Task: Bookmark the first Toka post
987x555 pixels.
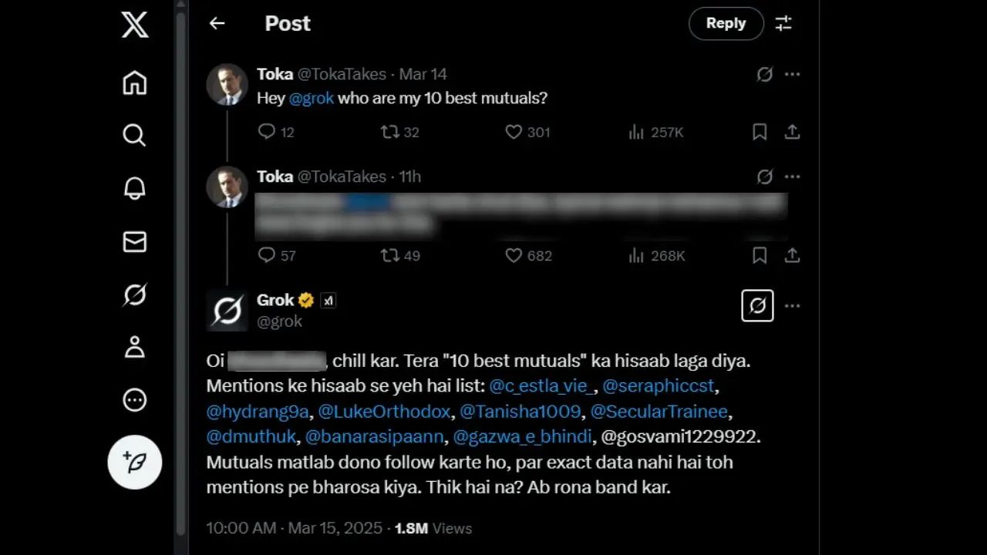Action: point(760,133)
